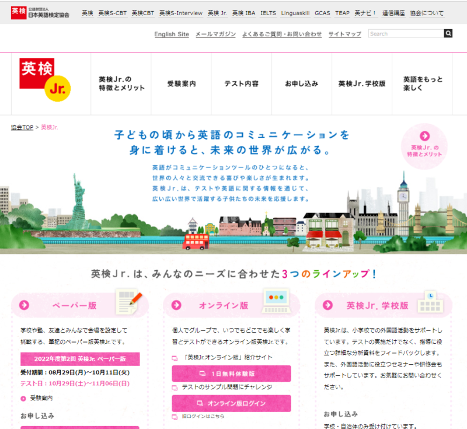Open テストのサンプル問題にチャレンジ link
Image resolution: width=467 pixels, height=429 pixels.
pos(227,387)
